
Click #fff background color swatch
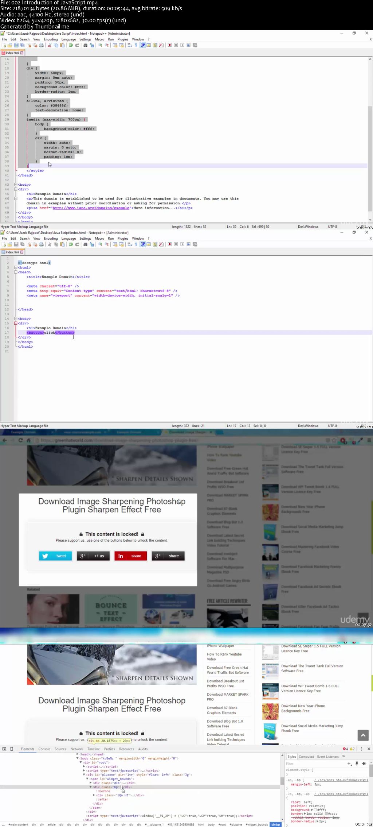(315, 809)
